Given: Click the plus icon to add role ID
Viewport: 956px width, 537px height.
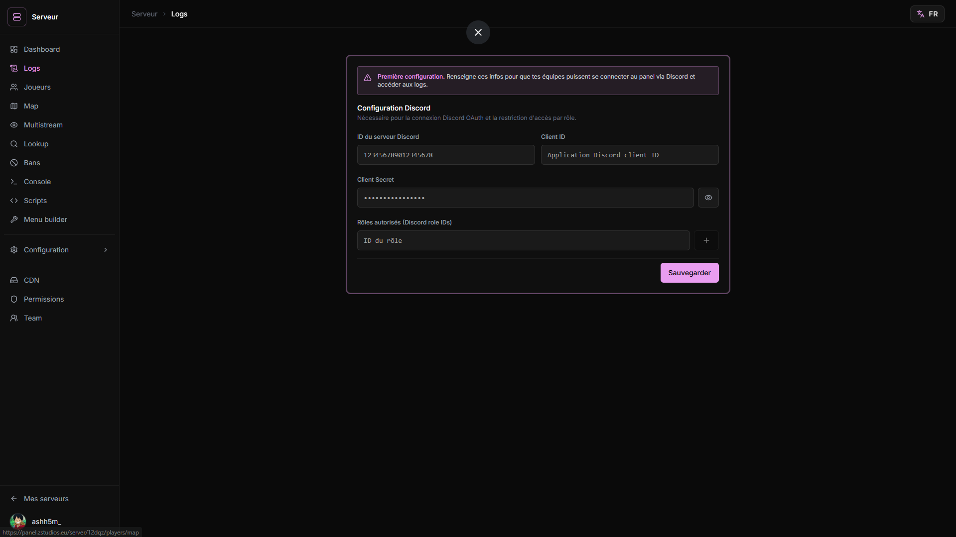Looking at the screenshot, I should coord(706,240).
